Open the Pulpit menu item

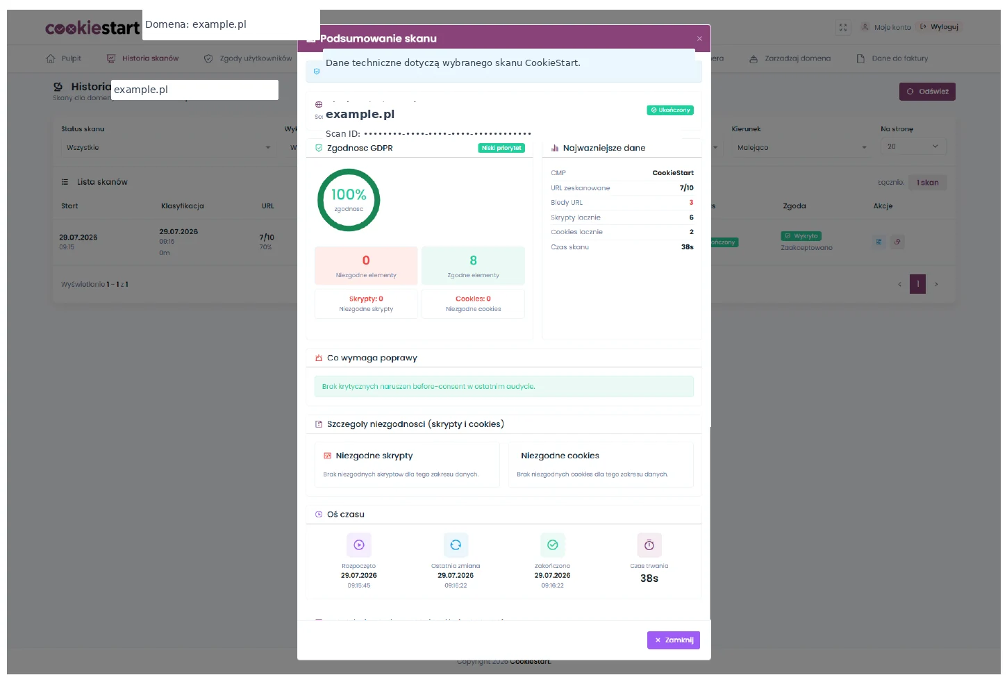[64, 58]
